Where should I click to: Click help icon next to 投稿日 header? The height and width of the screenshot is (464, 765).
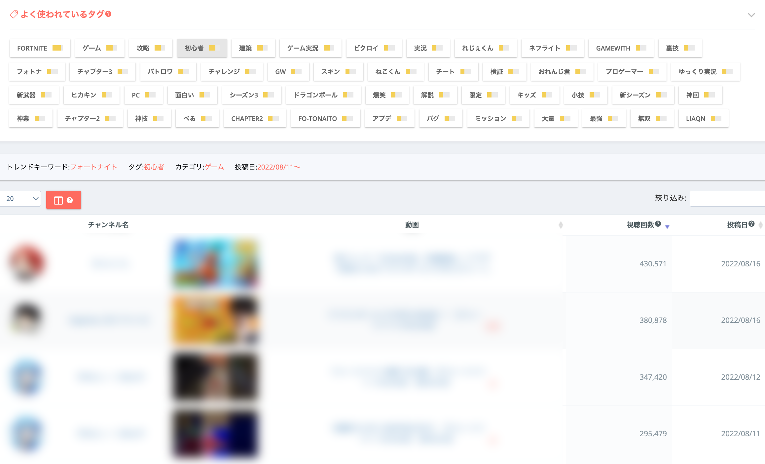pyautogui.click(x=751, y=224)
